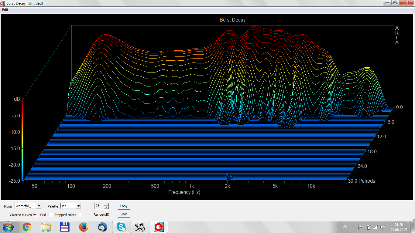
Task: Click the Show desktop strip
Action: pyautogui.click(x=413, y=227)
